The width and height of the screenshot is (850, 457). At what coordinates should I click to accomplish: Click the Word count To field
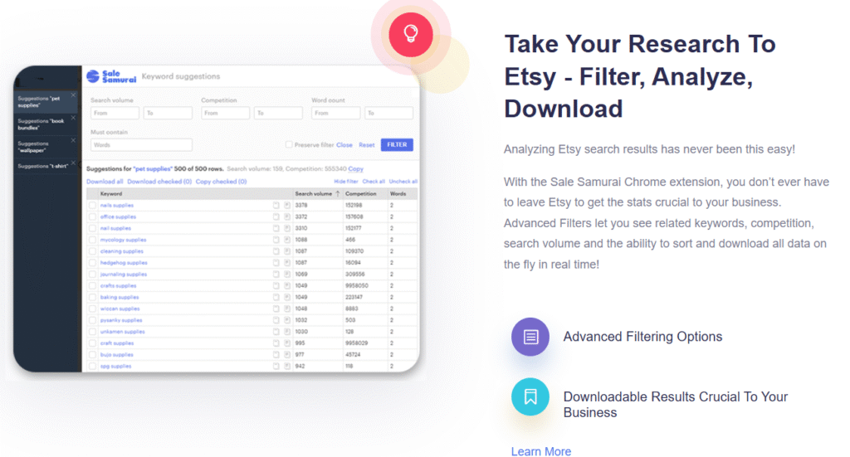(389, 113)
